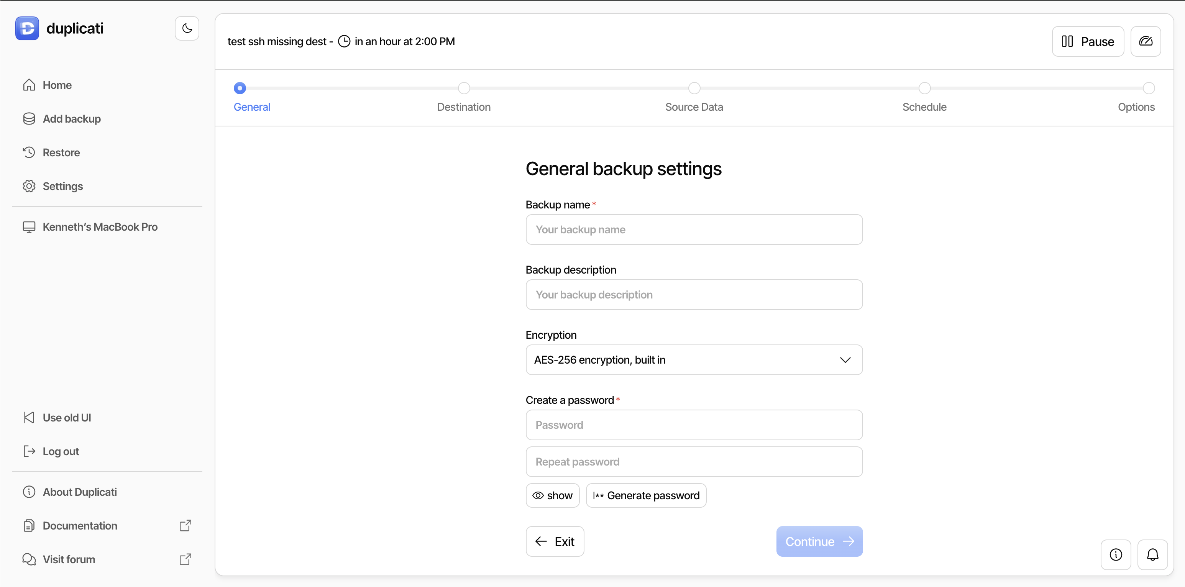Click the Backup name input field
The height and width of the screenshot is (587, 1185).
click(694, 230)
